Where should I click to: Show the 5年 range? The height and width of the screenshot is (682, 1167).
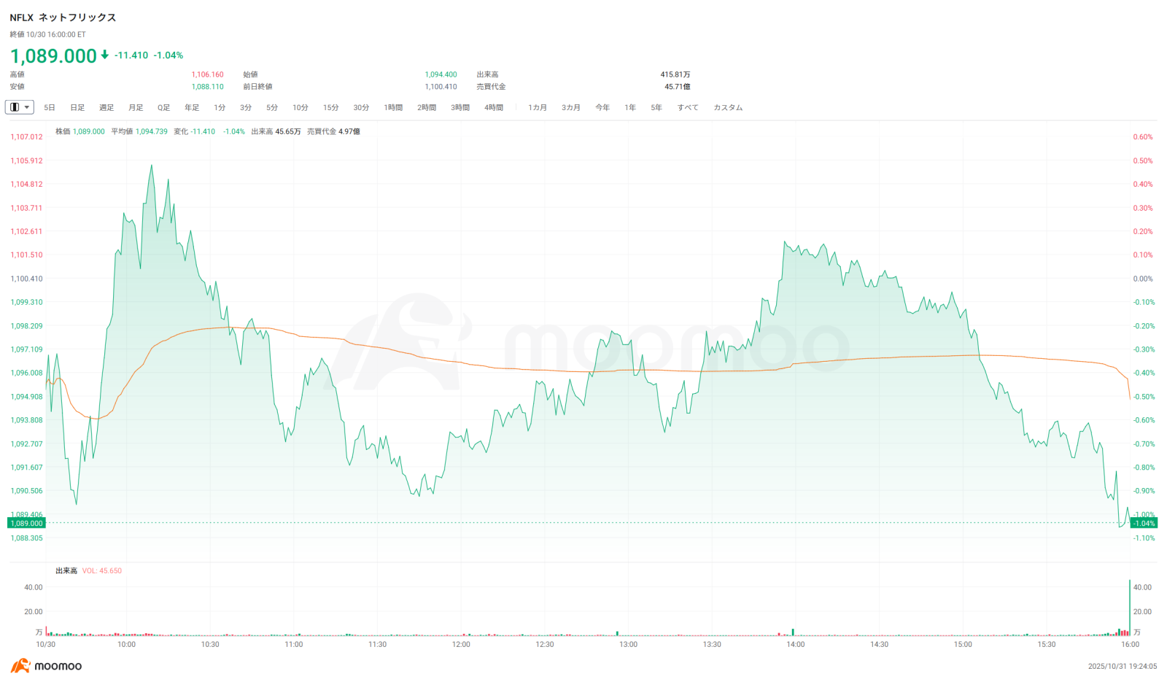[x=656, y=108]
